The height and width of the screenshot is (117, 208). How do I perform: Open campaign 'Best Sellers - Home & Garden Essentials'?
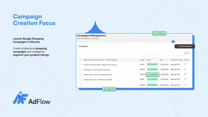pos(97,70)
